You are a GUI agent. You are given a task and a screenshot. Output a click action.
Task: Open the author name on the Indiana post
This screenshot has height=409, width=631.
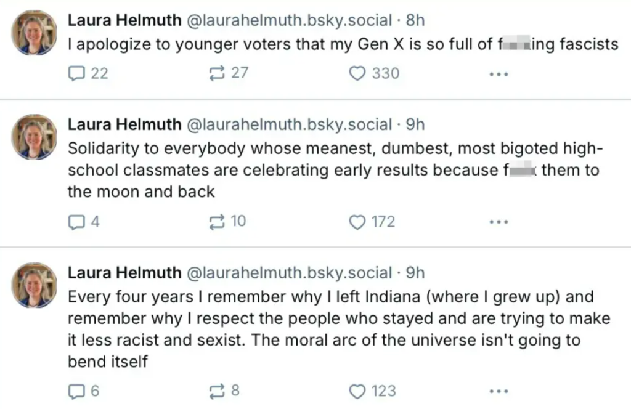pyautogui.click(x=124, y=273)
